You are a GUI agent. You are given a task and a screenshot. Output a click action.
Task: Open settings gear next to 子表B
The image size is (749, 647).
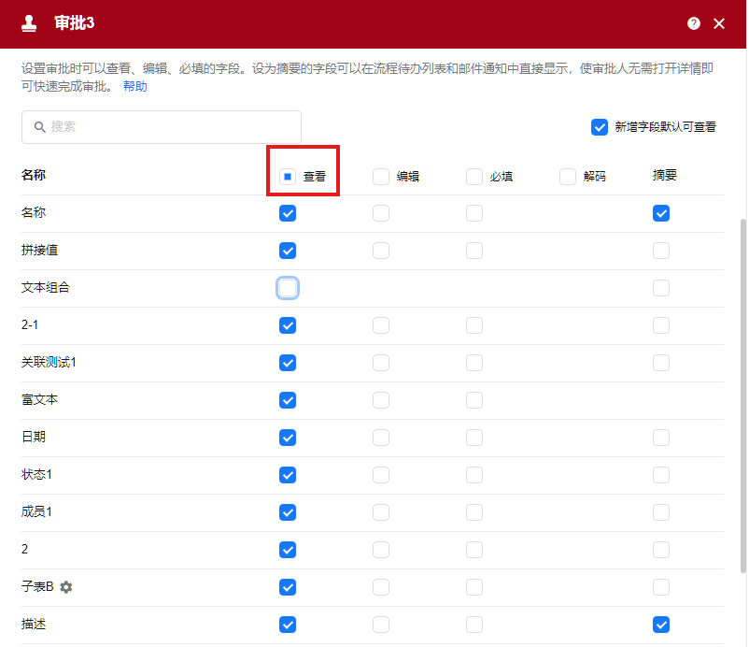pyautogui.click(x=66, y=587)
